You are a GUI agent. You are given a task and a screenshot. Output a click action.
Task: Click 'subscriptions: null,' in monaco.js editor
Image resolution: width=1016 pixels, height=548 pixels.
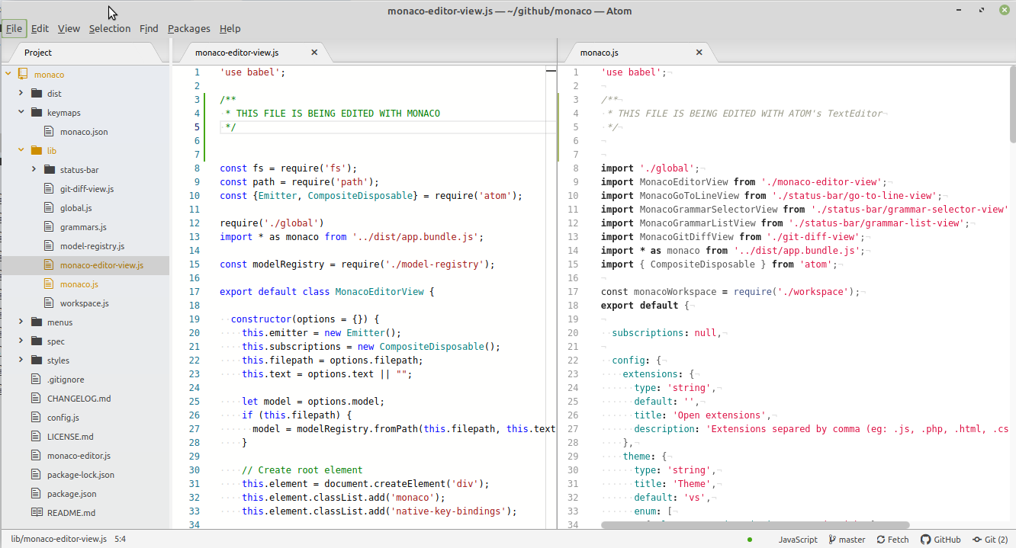click(x=667, y=333)
